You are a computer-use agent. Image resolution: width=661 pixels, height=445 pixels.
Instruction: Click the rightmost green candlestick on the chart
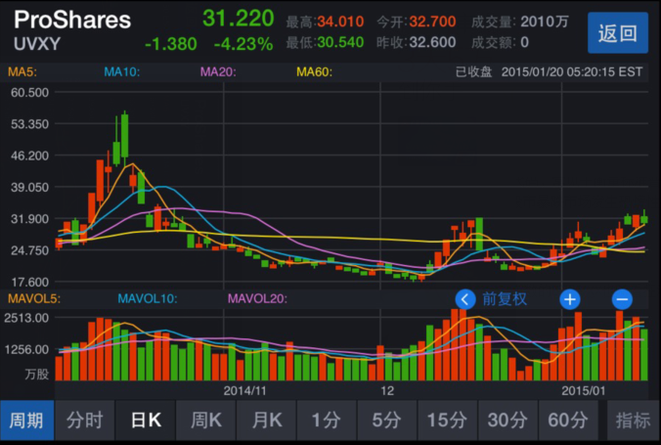pyautogui.click(x=644, y=218)
